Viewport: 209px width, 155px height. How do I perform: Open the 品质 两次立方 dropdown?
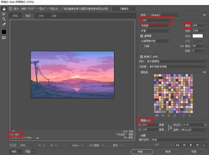[x=194, y=130]
